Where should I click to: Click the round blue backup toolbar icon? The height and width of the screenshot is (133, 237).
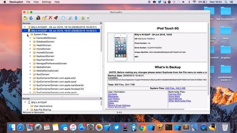pos(63,18)
